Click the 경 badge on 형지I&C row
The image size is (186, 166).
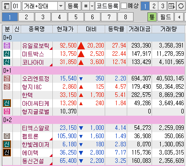pyautogui.click(x=7, y=87)
